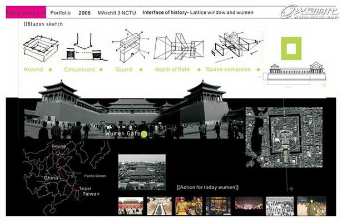Open red gate with tourists thumbnail
The image size is (342, 222).
click(x=131, y=206)
